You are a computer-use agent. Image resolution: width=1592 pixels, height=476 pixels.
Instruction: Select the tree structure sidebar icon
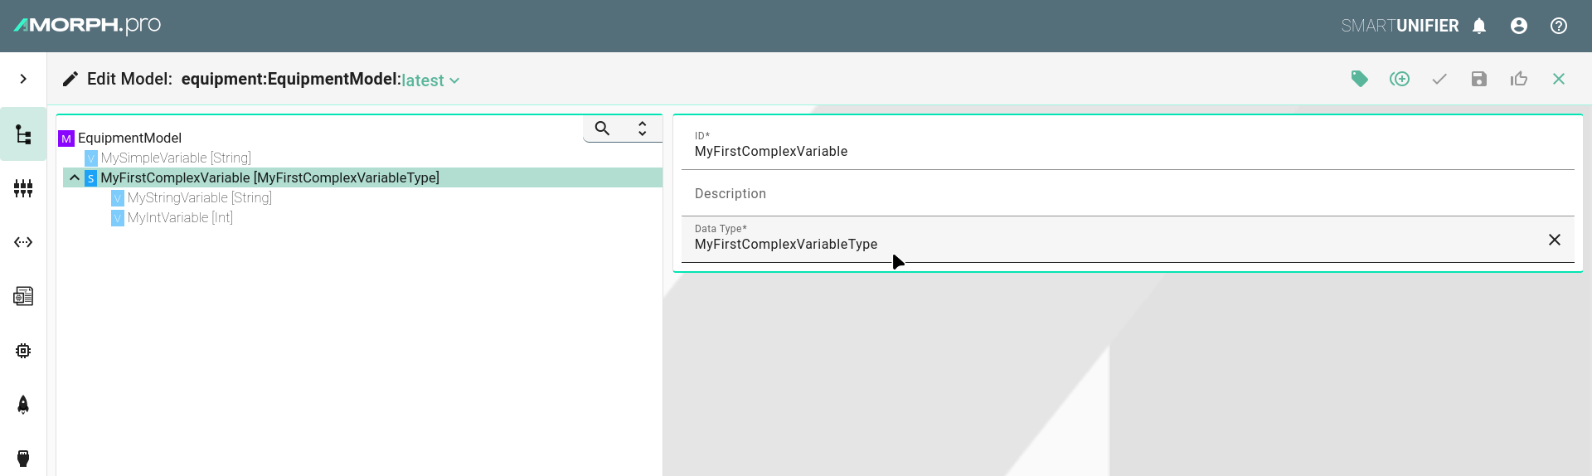click(23, 134)
